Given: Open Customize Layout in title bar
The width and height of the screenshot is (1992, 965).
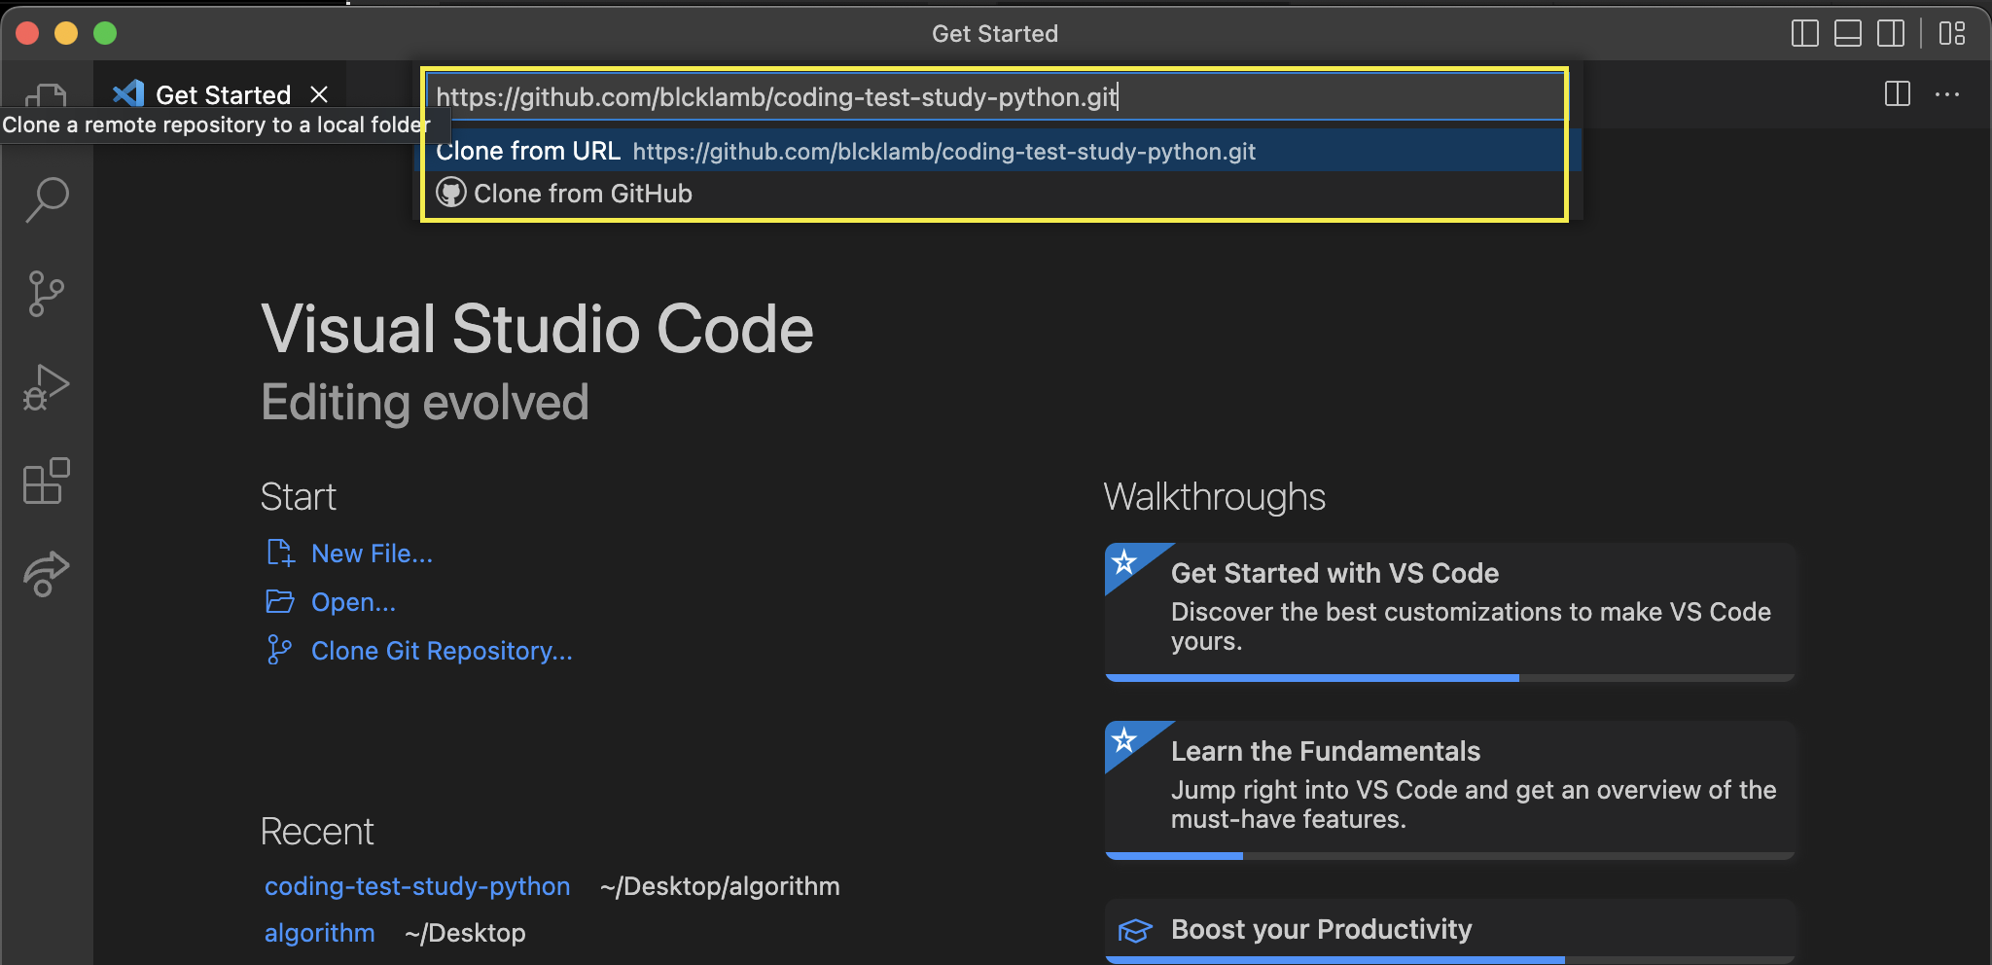Looking at the screenshot, I should [1951, 33].
